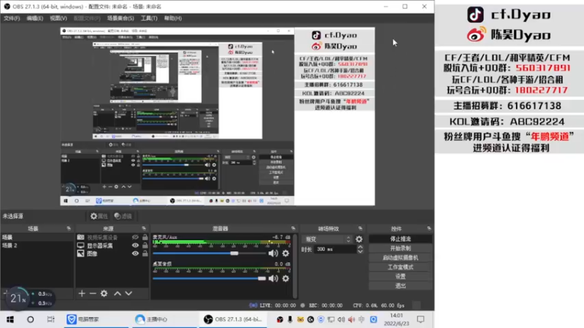This screenshot has height=328, width=584.
Task: Decrease the 时长 duration with the down arrow
Action: pos(360,251)
